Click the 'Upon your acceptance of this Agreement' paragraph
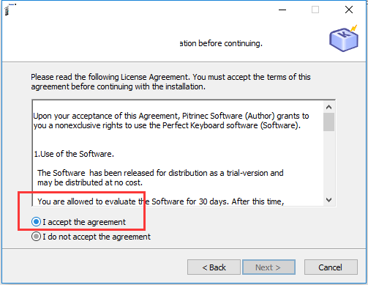This screenshot has height=285, width=368. coord(171,121)
